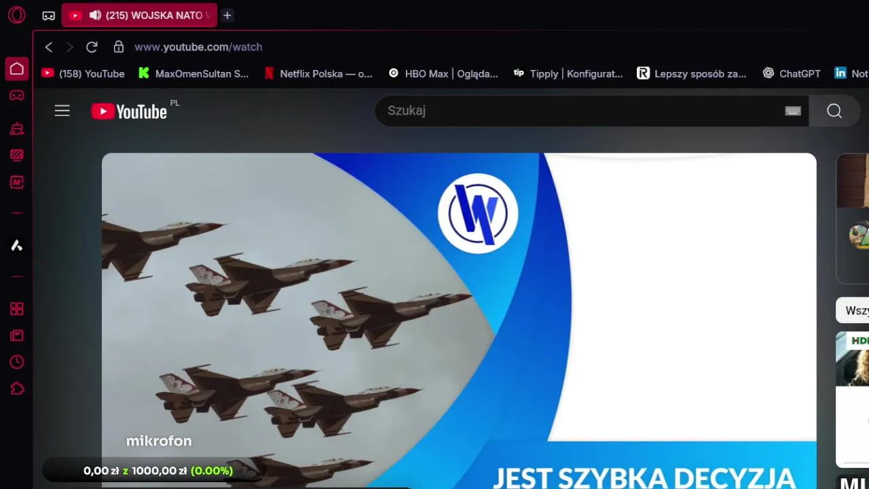Open the GX Corner controller icon in tab bar
This screenshot has width=869, height=489.
(x=49, y=16)
